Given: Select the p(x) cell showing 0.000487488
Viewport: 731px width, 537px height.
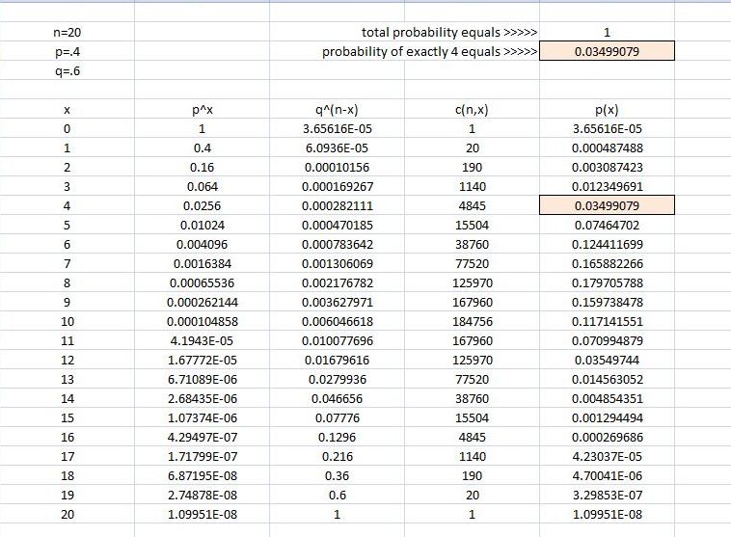Looking at the screenshot, I should pos(607,148).
